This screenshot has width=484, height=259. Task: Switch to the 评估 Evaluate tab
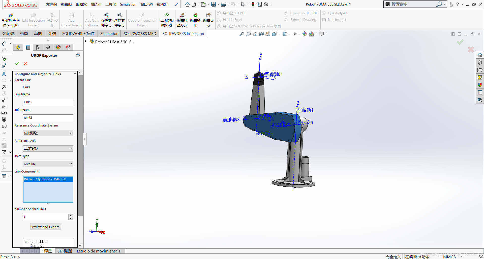52,33
